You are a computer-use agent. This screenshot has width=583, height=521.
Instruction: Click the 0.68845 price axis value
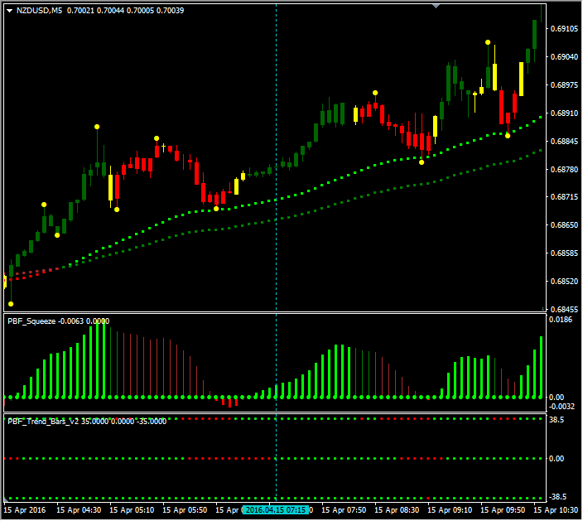(x=565, y=142)
